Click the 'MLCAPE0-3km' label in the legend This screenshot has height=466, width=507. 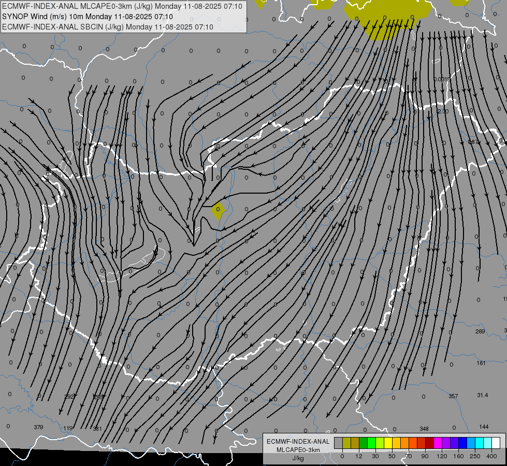click(298, 450)
